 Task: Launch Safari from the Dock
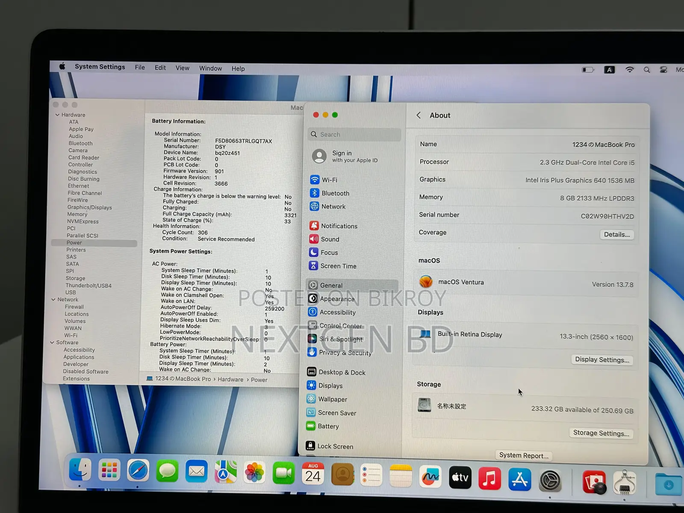tap(138, 471)
